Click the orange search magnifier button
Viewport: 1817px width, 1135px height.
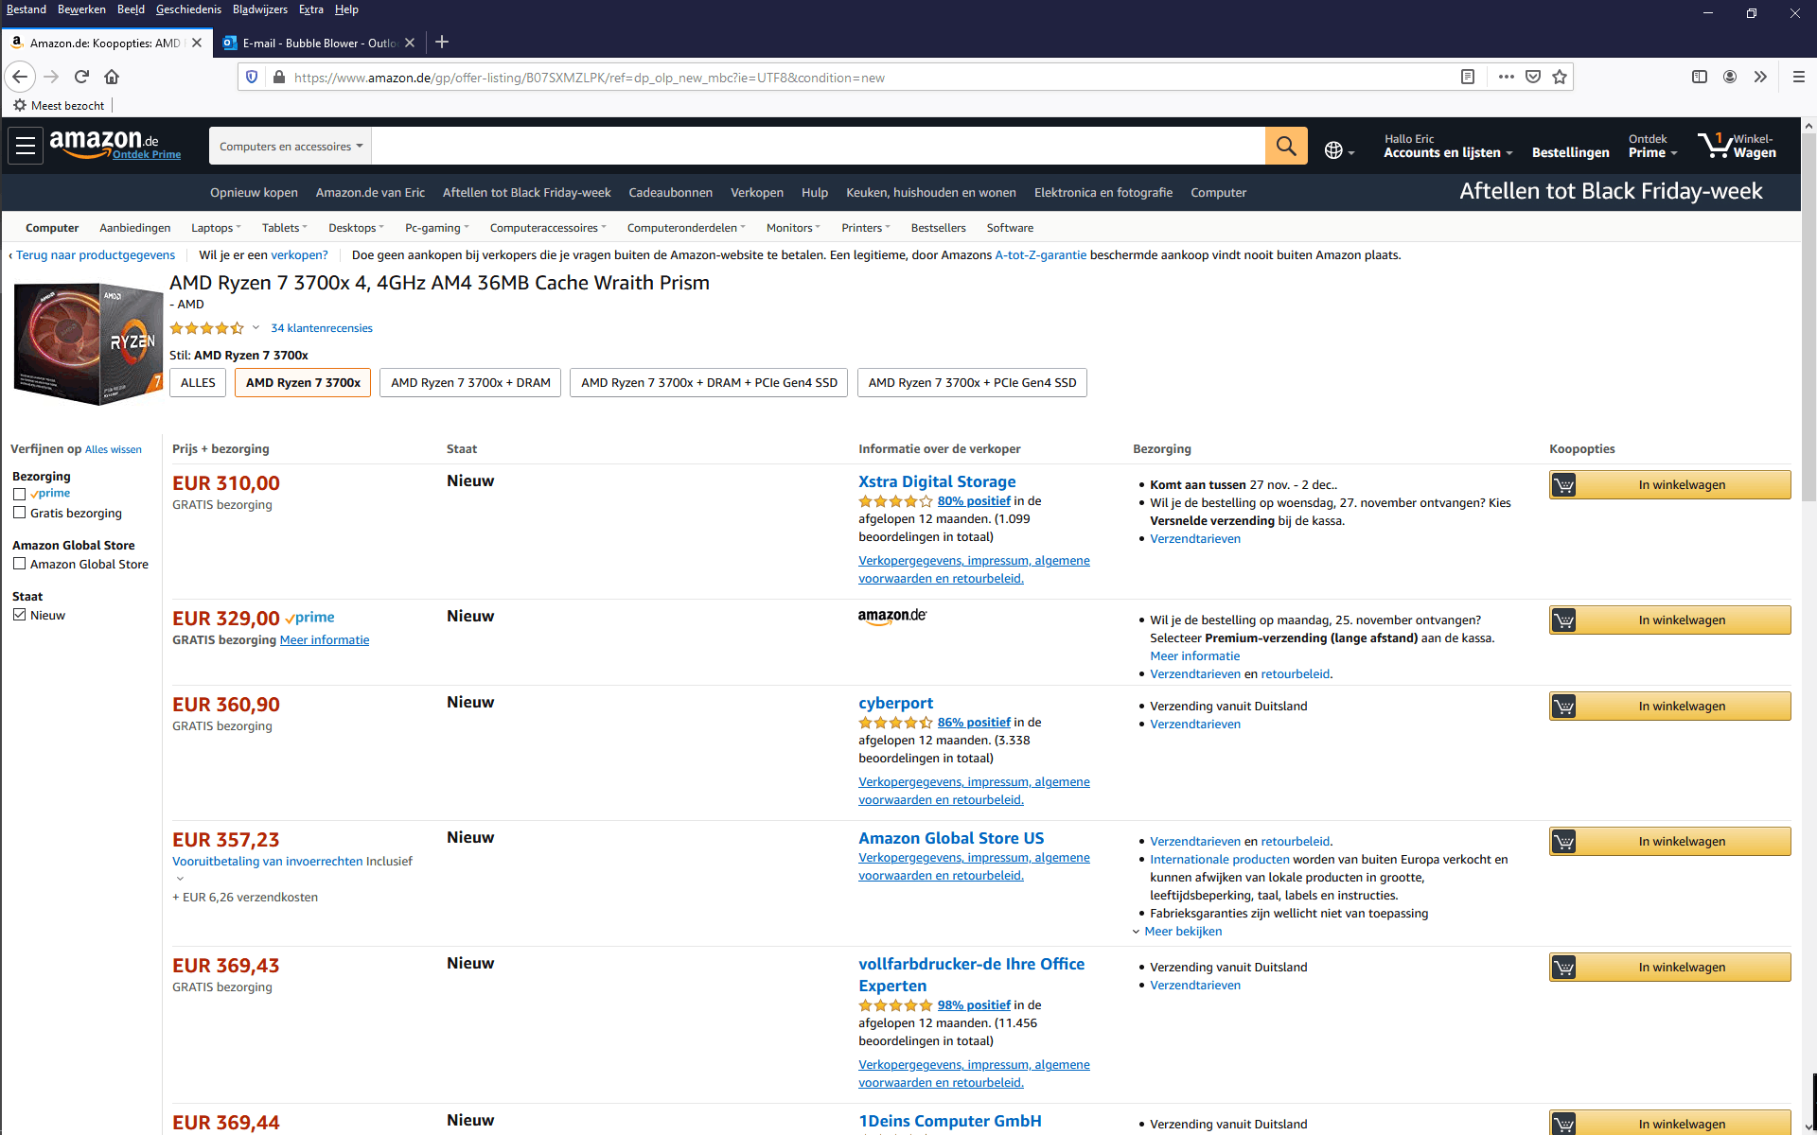click(x=1286, y=147)
